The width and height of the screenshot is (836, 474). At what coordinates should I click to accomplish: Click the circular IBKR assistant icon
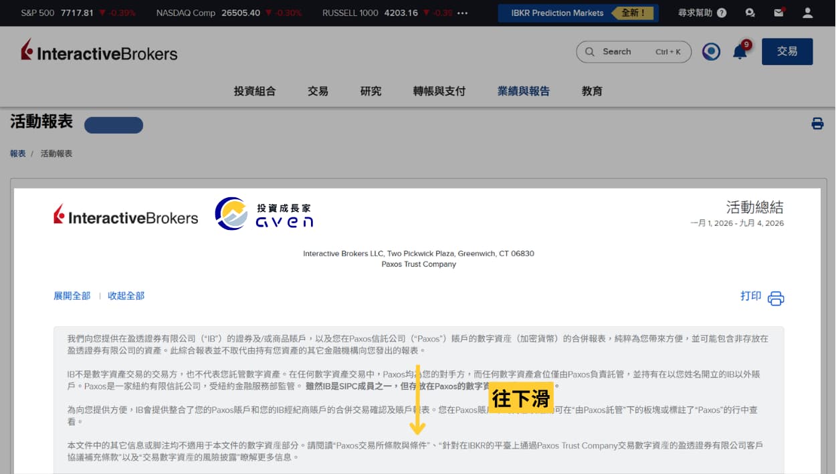point(711,51)
